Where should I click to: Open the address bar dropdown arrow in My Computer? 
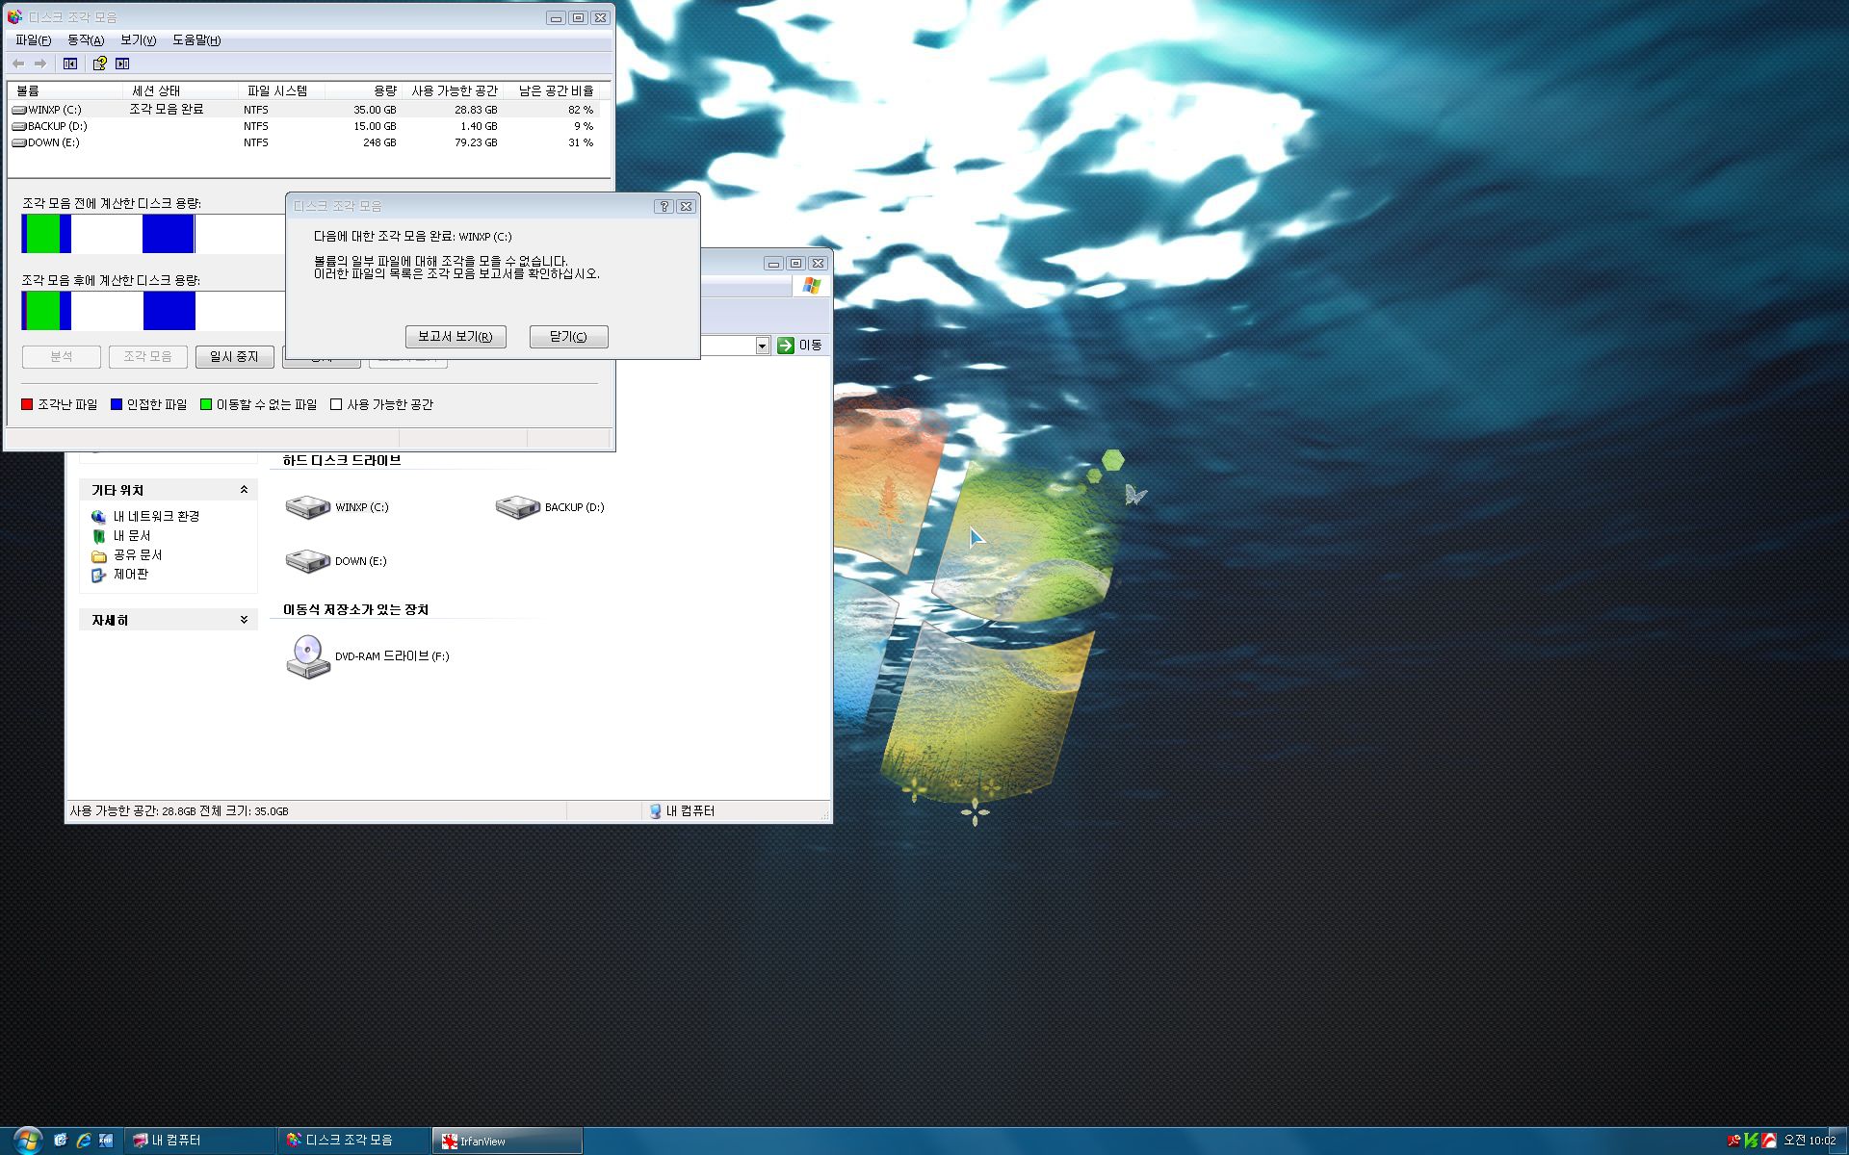click(763, 346)
